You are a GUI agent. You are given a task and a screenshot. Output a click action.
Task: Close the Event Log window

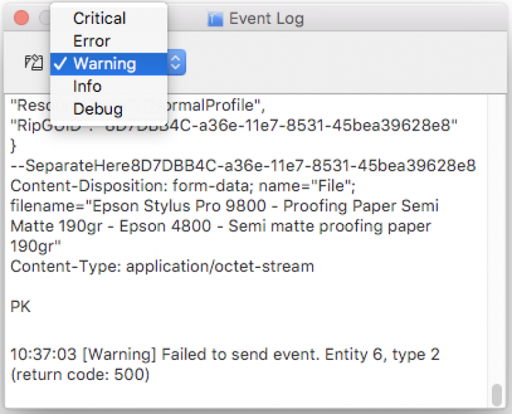[x=21, y=18]
